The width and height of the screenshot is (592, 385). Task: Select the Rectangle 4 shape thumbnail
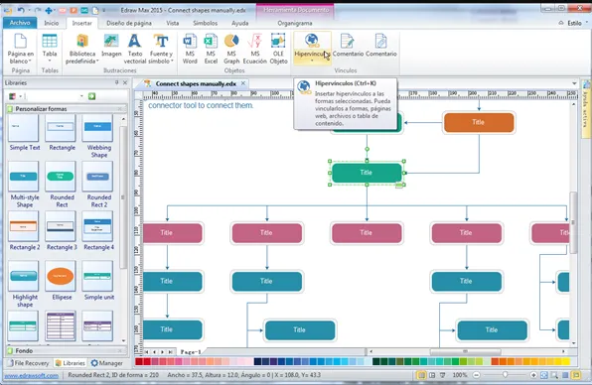[97, 226]
